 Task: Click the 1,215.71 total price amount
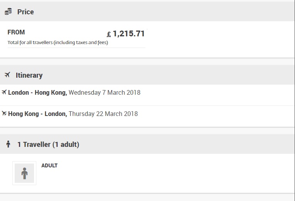[x=129, y=34]
